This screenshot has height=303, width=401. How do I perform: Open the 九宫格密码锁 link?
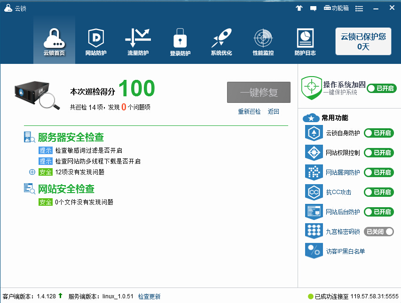point(343,232)
